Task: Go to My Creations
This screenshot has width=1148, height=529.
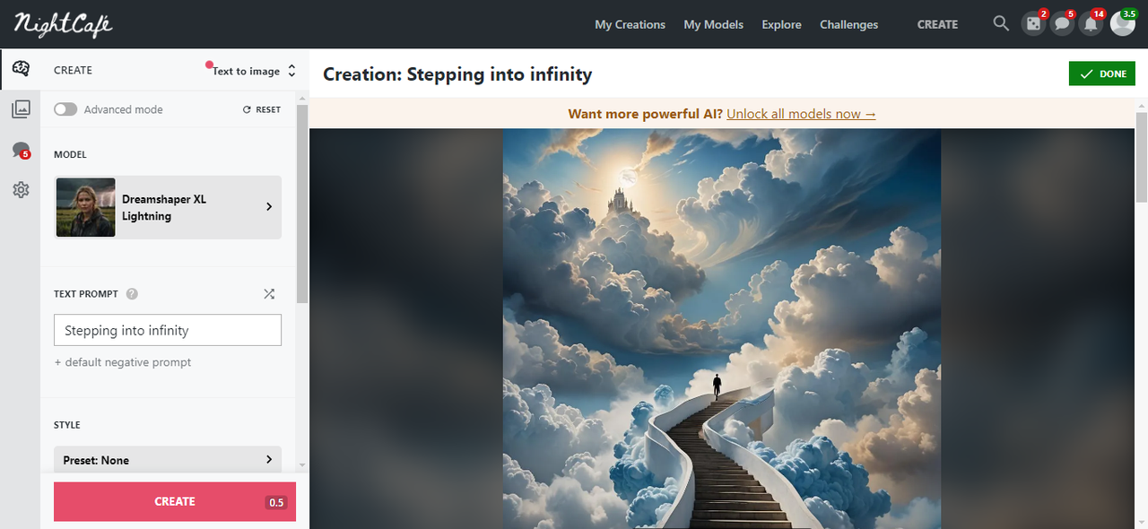Action: coord(631,24)
